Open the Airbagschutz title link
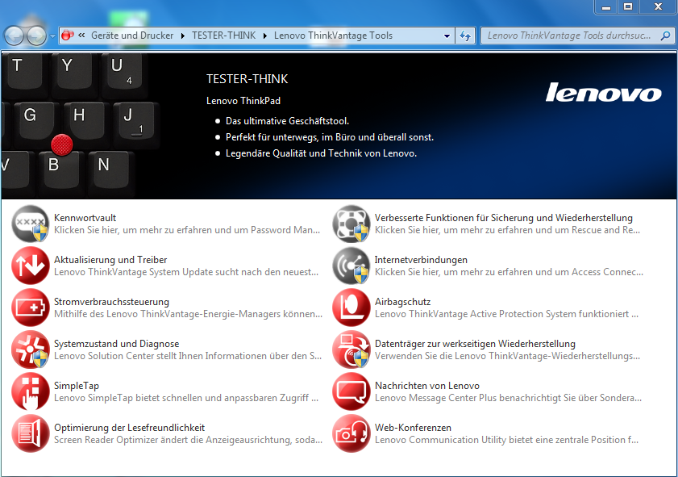Viewport: 678px width, 477px height. (x=402, y=302)
